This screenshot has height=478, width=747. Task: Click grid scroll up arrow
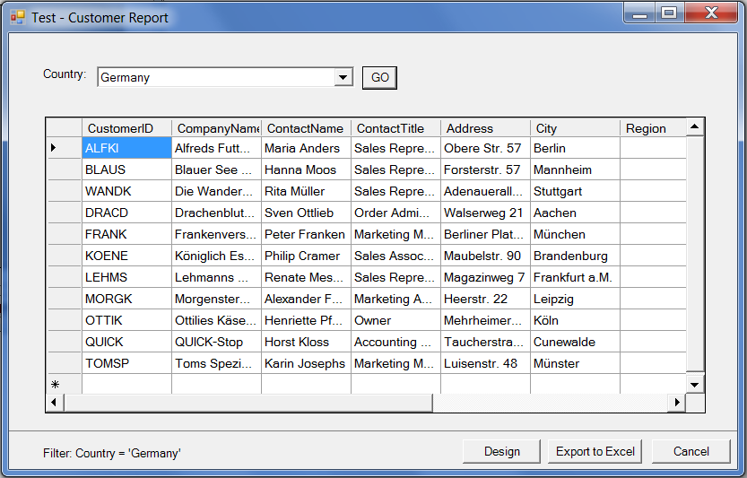(695, 127)
